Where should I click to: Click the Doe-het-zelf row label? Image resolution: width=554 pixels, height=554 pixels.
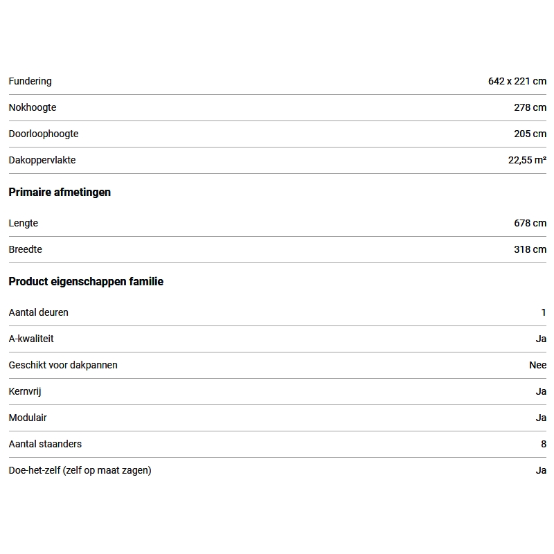tap(80, 470)
